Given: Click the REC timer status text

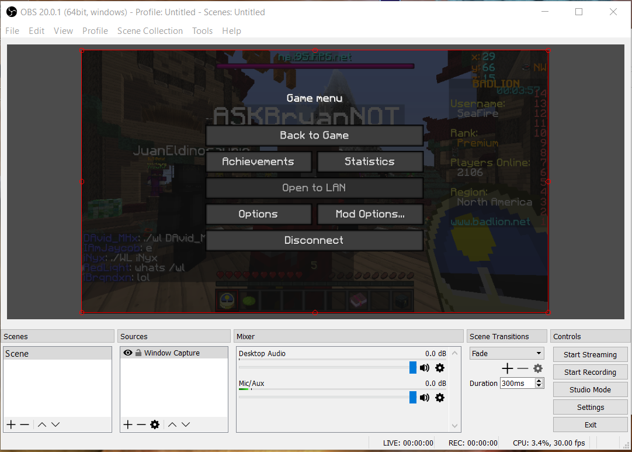Looking at the screenshot, I should coord(473,443).
